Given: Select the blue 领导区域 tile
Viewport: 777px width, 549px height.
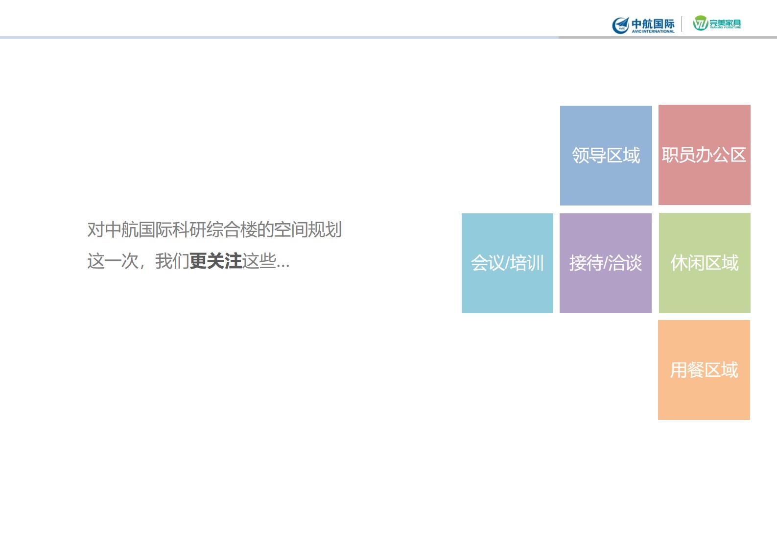Looking at the screenshot, I should click(x=606, y=156).
